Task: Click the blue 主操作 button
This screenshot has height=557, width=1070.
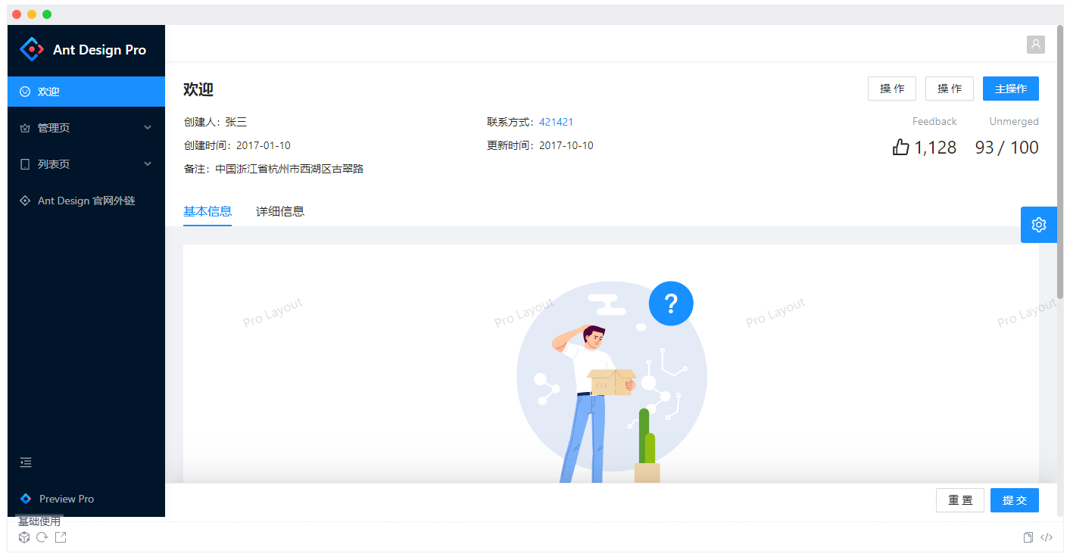Action: pyautogui.click(x=1010, y=89)
